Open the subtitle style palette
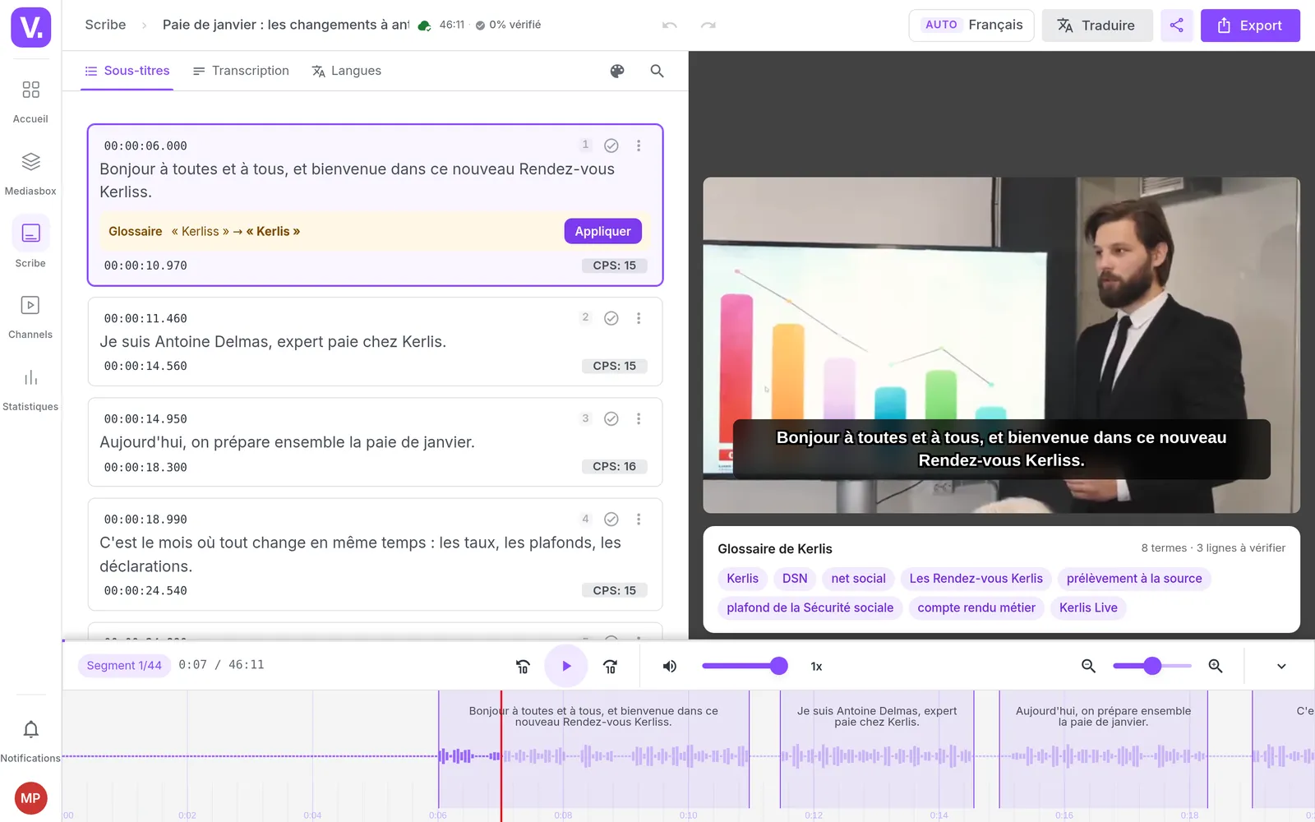The width and height of the screenshot is (1315, 822). [617, 72]
